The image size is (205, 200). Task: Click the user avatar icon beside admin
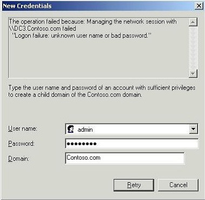pos(70,129)
